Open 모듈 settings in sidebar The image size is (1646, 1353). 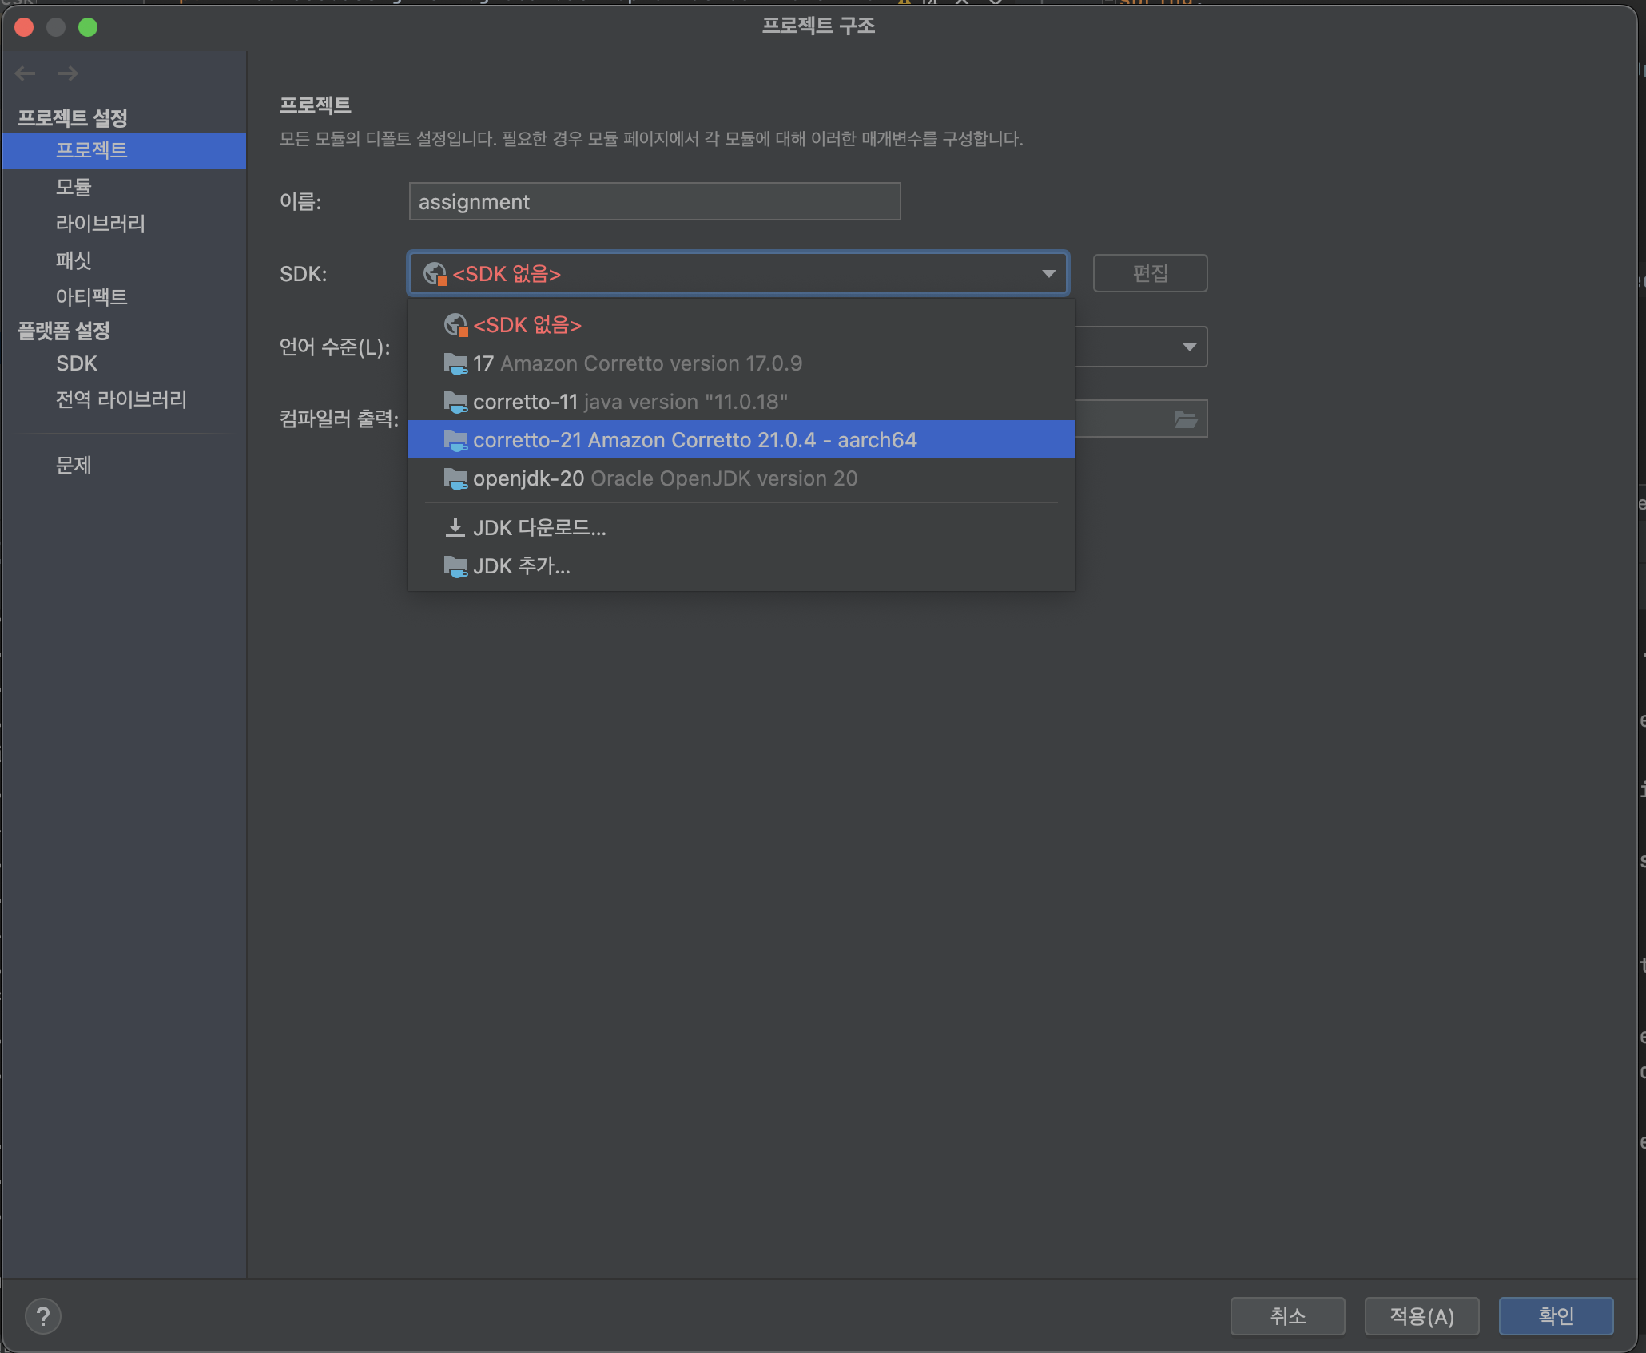[x=74, y=187]
